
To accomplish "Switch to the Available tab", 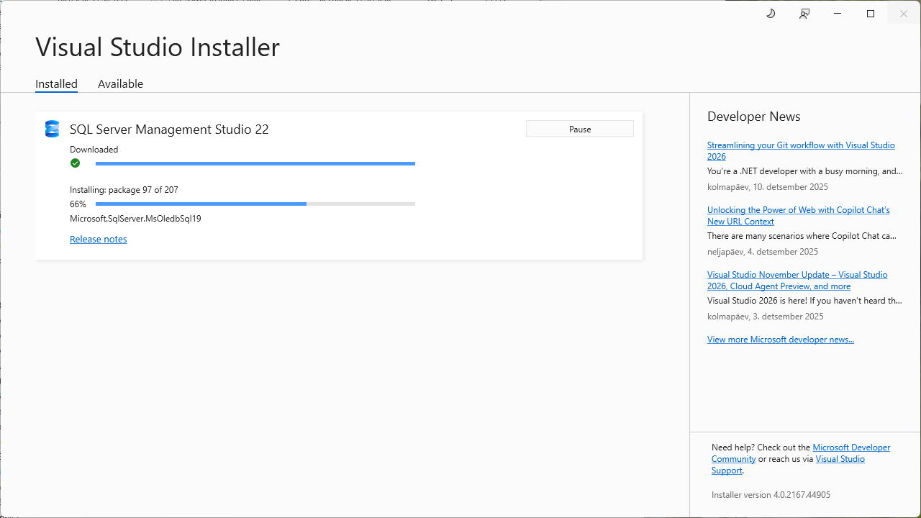I will click(x=120, y=83).
